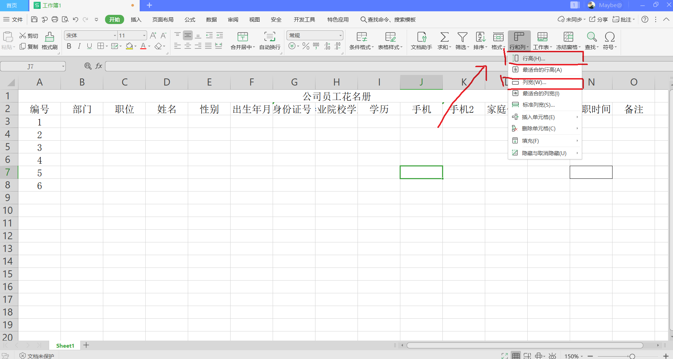673x359 pixels.
Task: Click the Not Synced (未同步) button
Action: pyautogui.click(x=572, y=19)
